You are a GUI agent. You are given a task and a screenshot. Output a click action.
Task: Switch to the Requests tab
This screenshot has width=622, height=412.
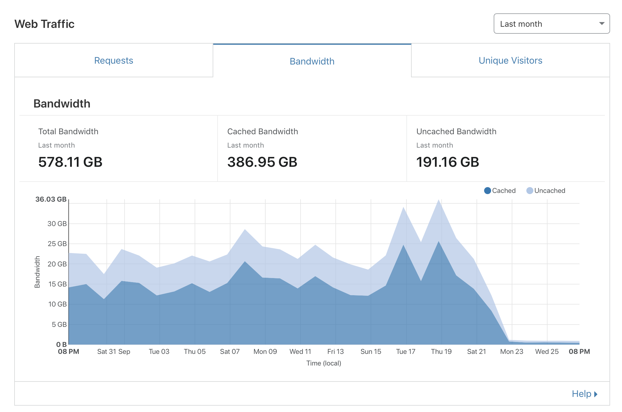click(x=113, y=60)
